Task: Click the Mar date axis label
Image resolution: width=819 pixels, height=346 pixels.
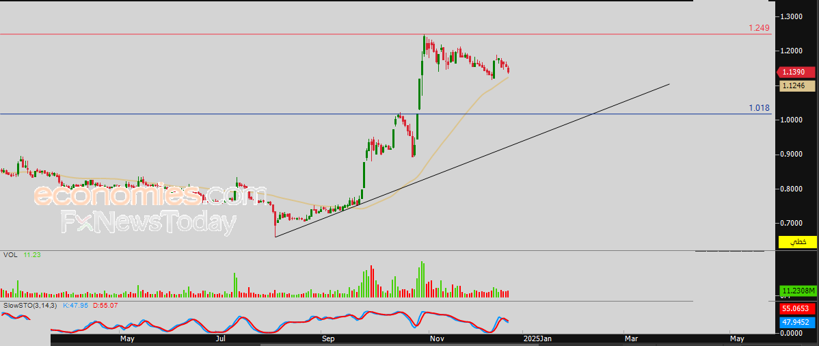Action: point(632,339)
